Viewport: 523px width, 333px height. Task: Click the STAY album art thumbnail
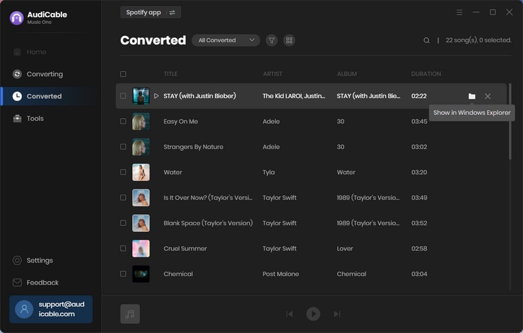tap(141, 96)
